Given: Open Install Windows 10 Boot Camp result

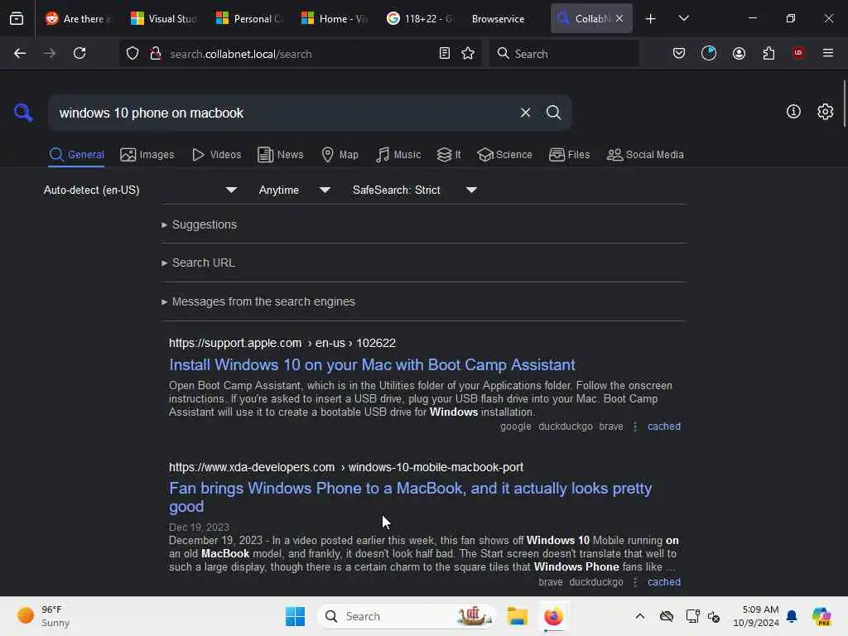Looking at the screenshot, I should (372, 364).
